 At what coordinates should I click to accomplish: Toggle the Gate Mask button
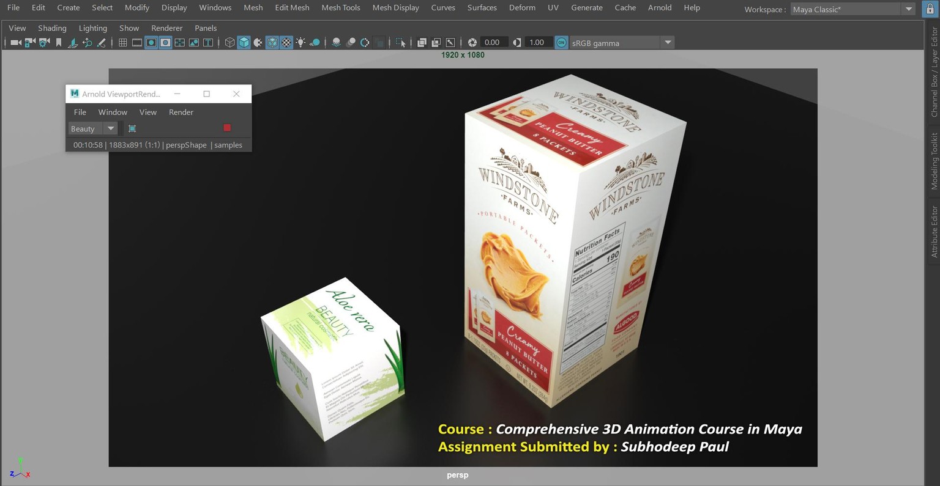(x=165, y=42)
